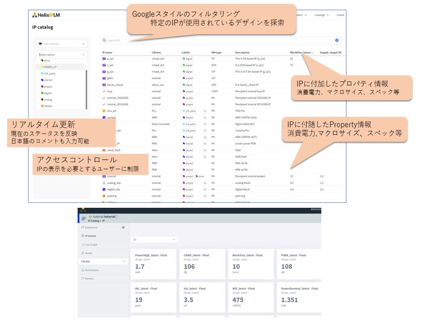Select the analog label option
Image resolution: width=422 pixels, height=332 pixels.
62,99
